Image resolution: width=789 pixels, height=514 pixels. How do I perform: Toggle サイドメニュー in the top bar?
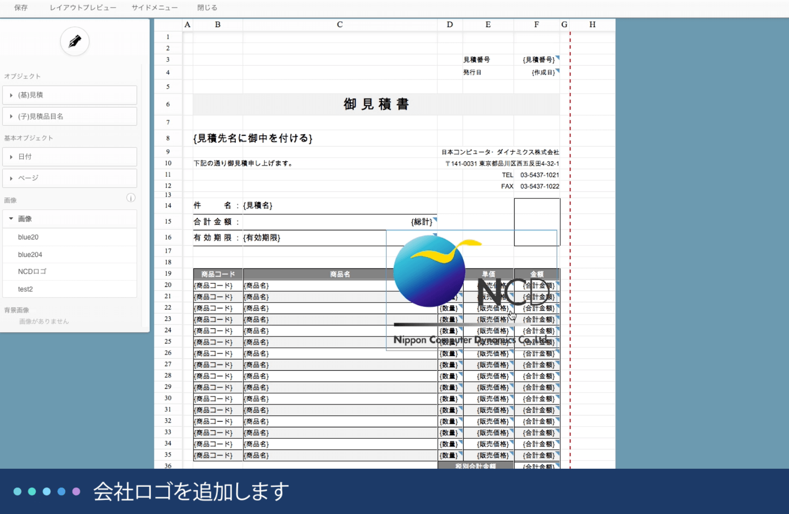pos(155,8)
